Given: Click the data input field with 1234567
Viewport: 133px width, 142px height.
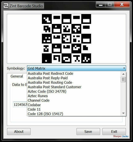Looking at the screenshot, I should point(20,105).
